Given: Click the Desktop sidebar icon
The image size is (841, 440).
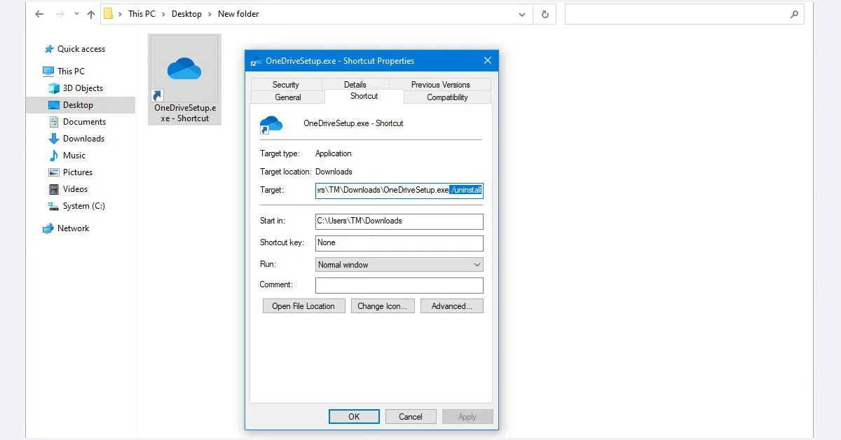Looking at the screenshot, I should pyautogui.click(x=54, y=105).
